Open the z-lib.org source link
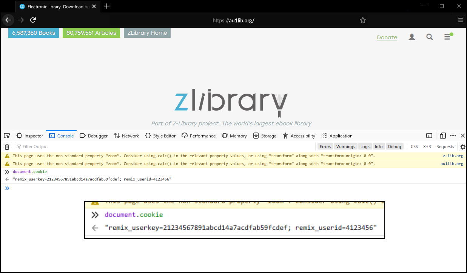This screenshot has width=467, height=273. click(x=453, y=156)
